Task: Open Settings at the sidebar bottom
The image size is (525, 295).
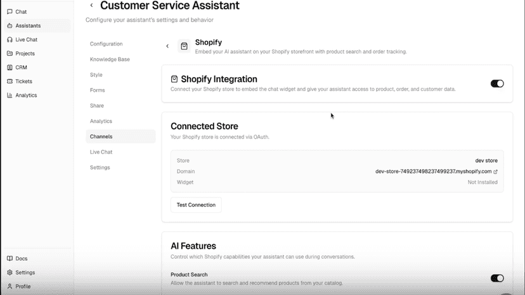Action: click(36, 273)
